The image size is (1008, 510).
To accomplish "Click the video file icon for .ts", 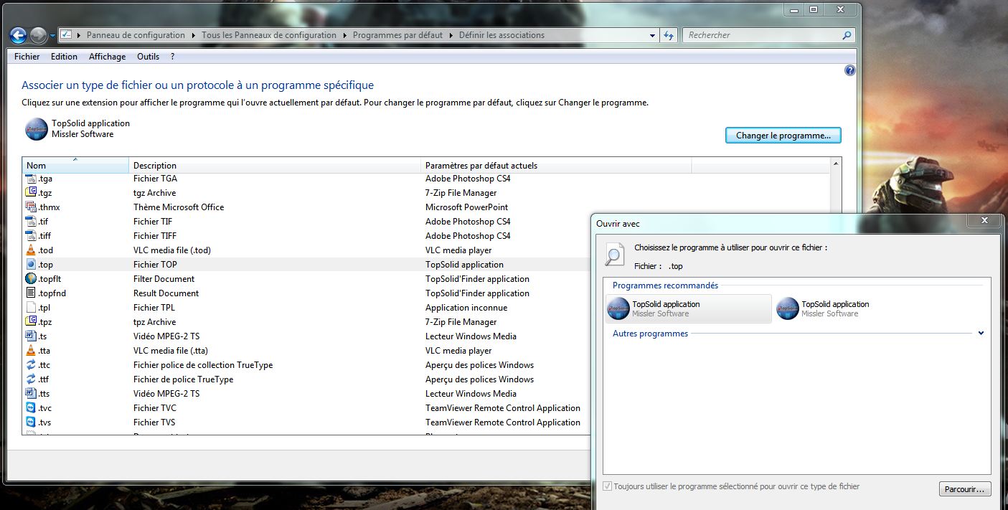I will 31,336.
